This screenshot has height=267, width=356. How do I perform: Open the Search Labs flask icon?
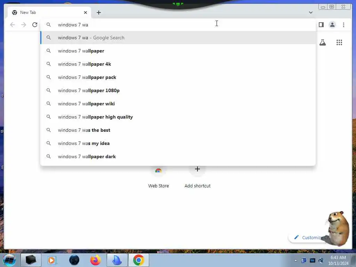click(x=322, y=42)
